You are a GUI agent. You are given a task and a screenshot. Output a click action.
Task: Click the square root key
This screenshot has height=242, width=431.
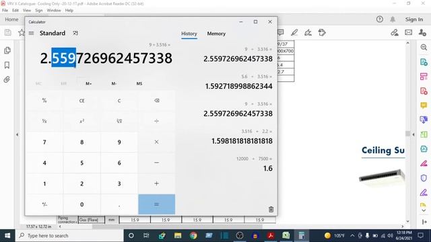point(119,121)
